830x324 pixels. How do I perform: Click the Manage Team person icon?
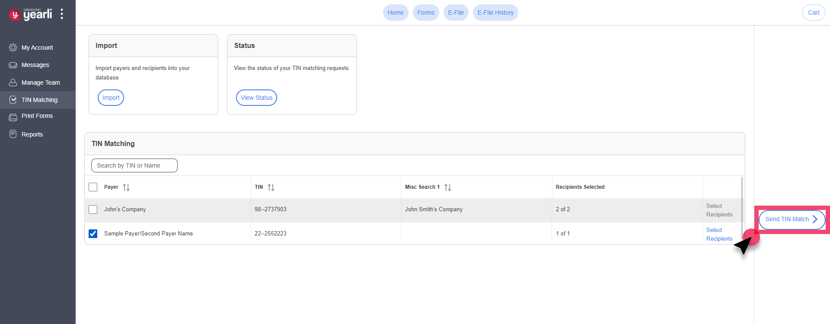click(13, 83)
